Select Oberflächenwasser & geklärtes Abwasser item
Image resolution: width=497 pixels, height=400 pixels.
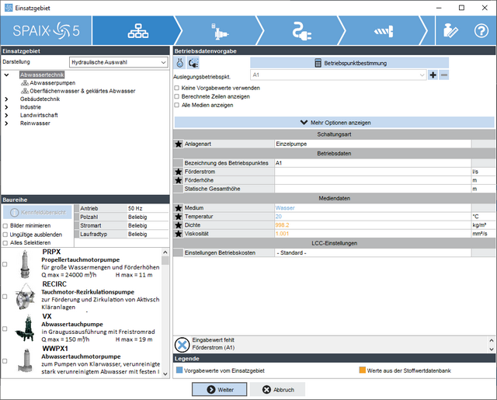pyautogui.click(x=82, y=91)
